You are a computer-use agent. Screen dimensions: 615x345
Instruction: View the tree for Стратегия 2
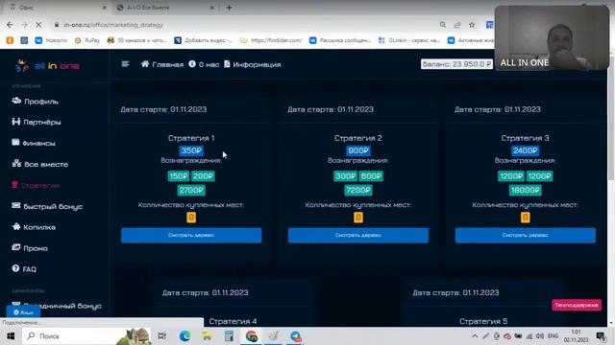pyautogui.click(x=358, y=236)
